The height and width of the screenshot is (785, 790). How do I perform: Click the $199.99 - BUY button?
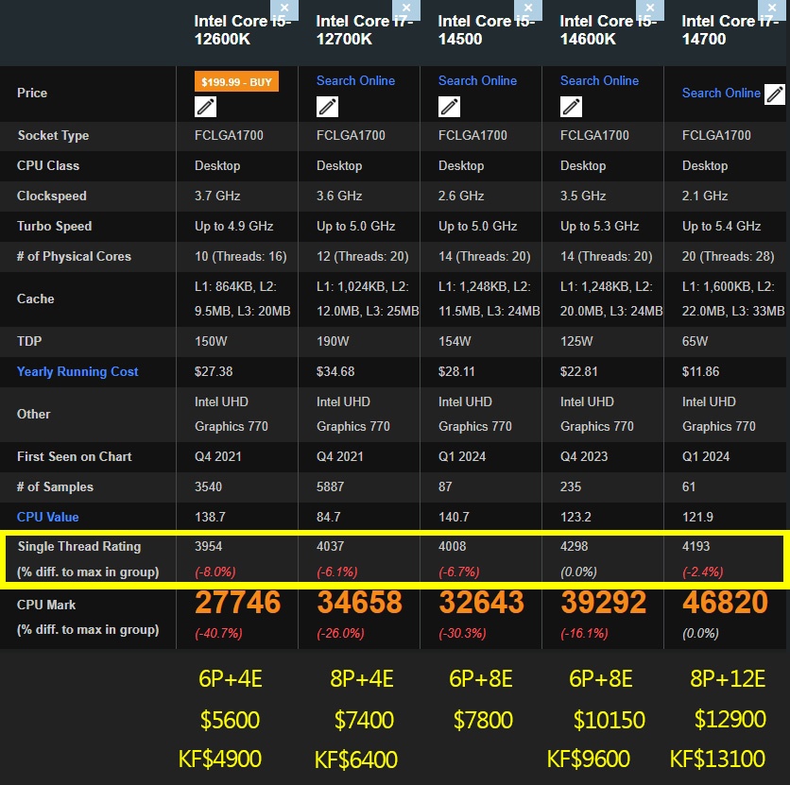click(237, 81)
